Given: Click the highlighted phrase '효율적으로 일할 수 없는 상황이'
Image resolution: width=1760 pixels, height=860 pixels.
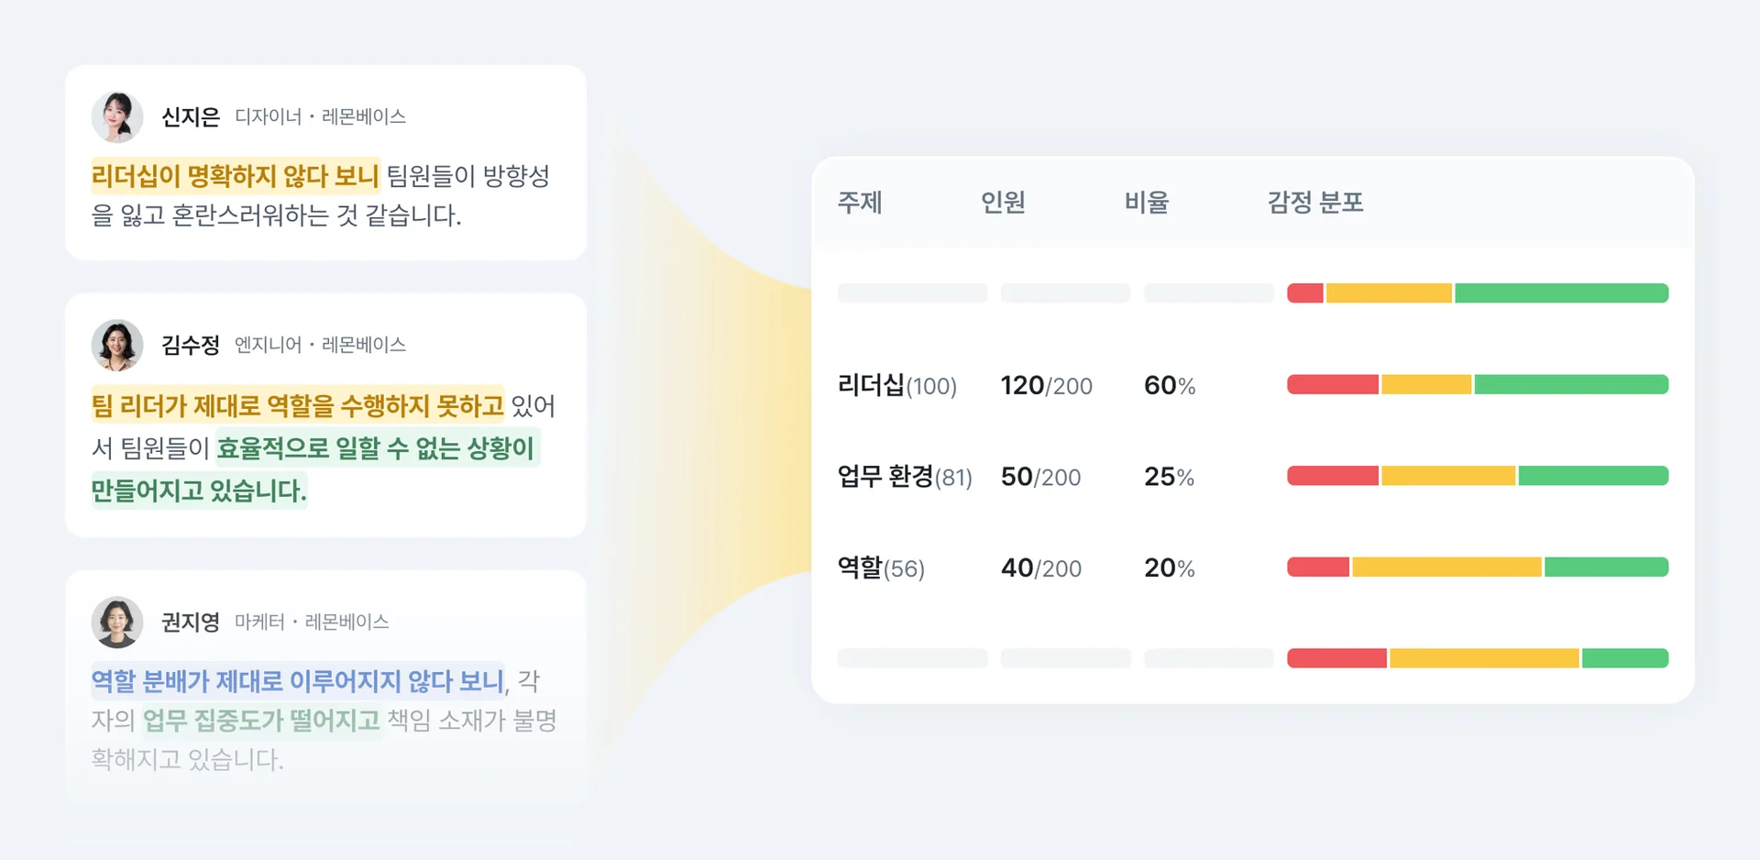Looking at the screenshot, I should pyautogui.click(x=375, y=448).
